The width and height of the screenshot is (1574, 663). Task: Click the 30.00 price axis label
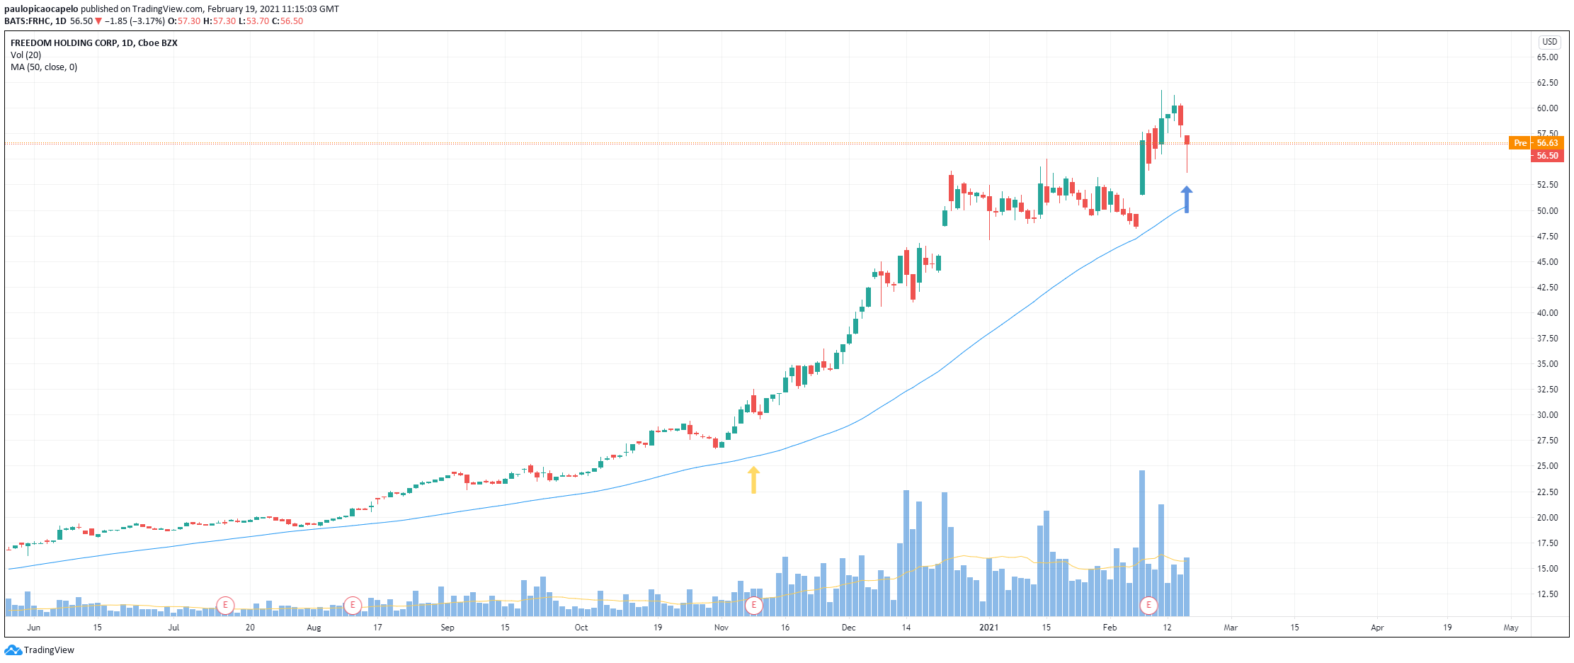tap(1547, 415)
